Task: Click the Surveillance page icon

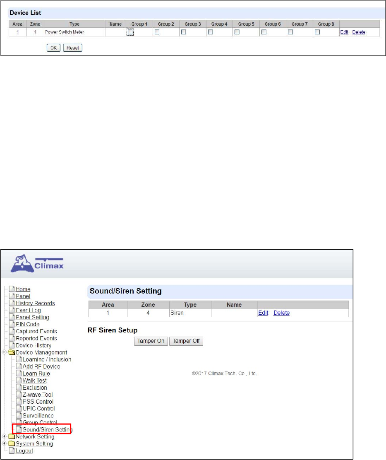Action: [x=19, y=416]
